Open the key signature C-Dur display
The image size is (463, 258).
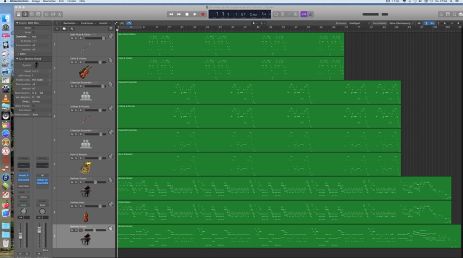point(253,14)
